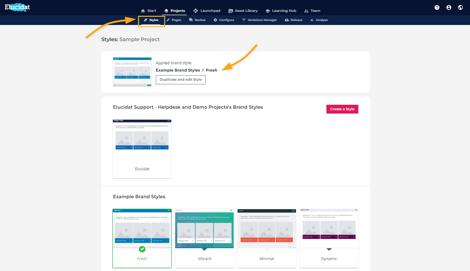Image resolution: width=470 pixels, height=271 pixels.
Task: Go to the Start home tab
Action: click(148, 11)
